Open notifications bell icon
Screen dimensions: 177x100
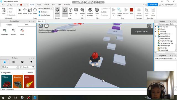tap(146, 5)
